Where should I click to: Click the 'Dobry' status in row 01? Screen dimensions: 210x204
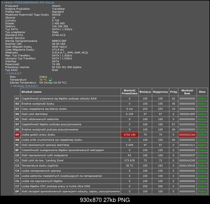click(x=202, y=99)
